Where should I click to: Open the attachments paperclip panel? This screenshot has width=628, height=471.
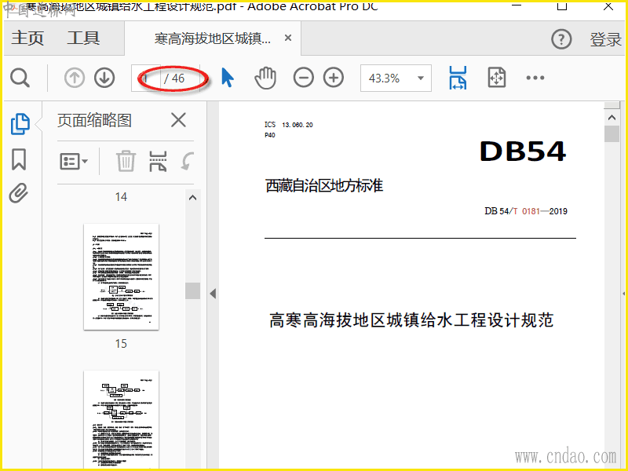click(19, 193)
